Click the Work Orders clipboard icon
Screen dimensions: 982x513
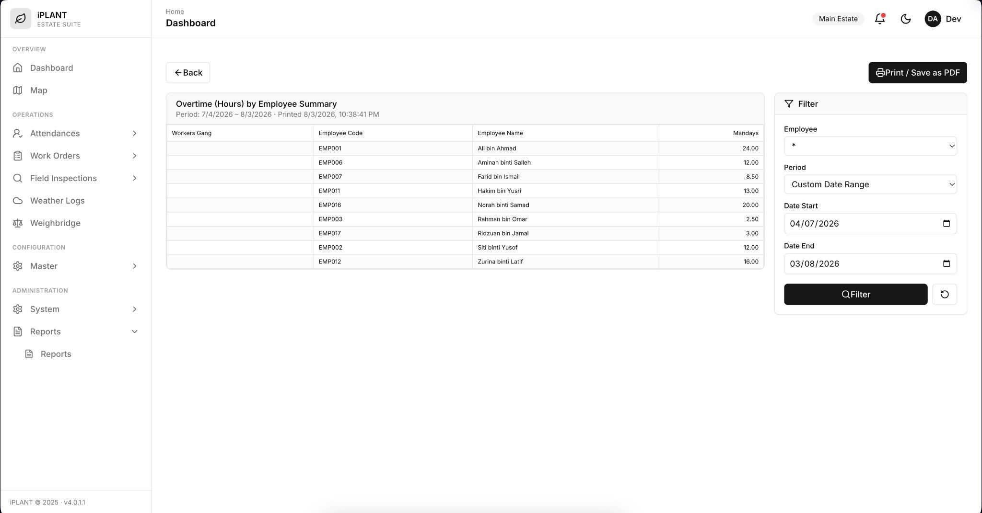tap(18, 156)
